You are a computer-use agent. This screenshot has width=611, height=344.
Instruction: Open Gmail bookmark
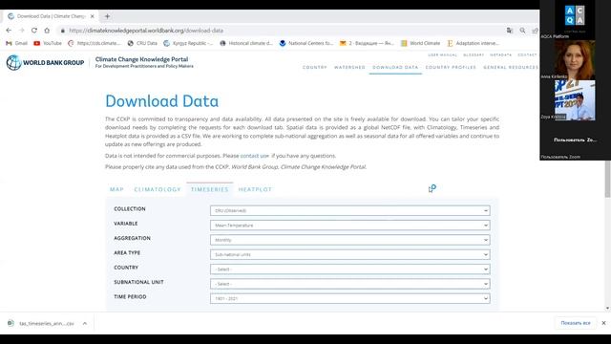(17, 43)
